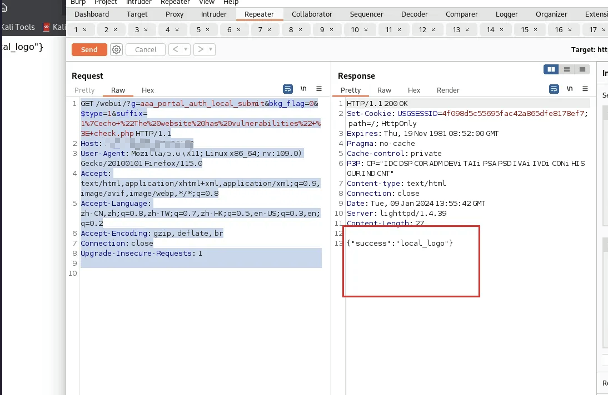Screen dimensions: 608x395
Task: Switch Response view to Raw
Action: click(384, 90)
